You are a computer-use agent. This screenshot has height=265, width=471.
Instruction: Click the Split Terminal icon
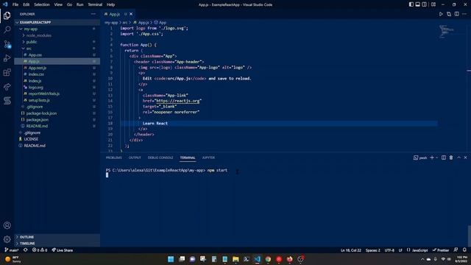tap(444, 158)
